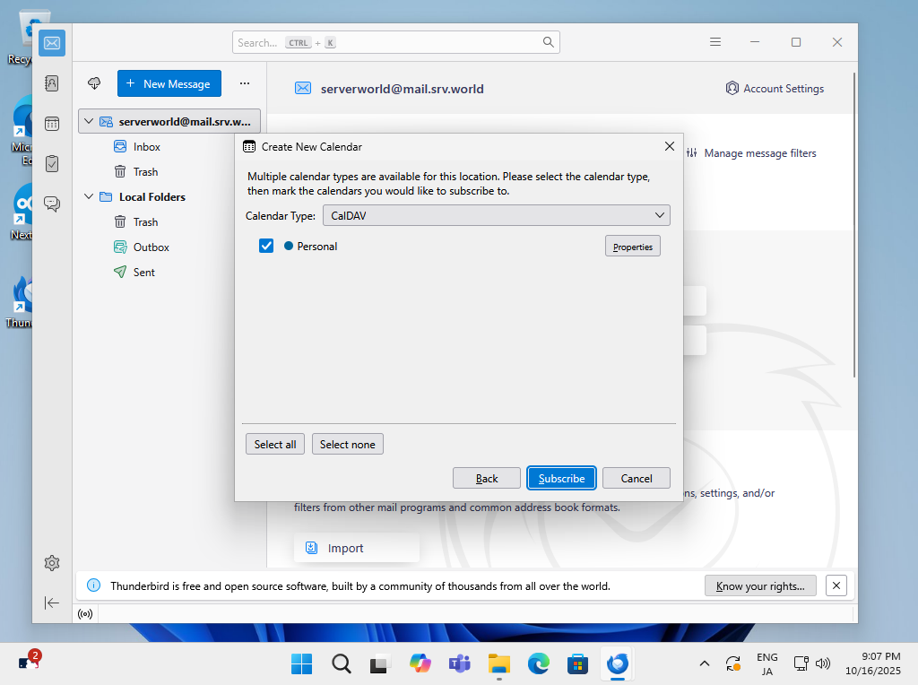Click the Personal calendar color dot
918x685 pixels.
[289, 246]
